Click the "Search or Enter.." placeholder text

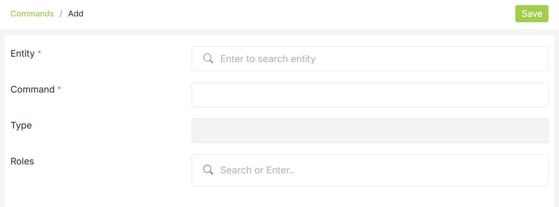[257, 170]
